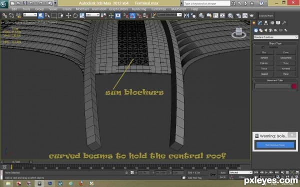Open the Render Setup icon

(238, 15)
